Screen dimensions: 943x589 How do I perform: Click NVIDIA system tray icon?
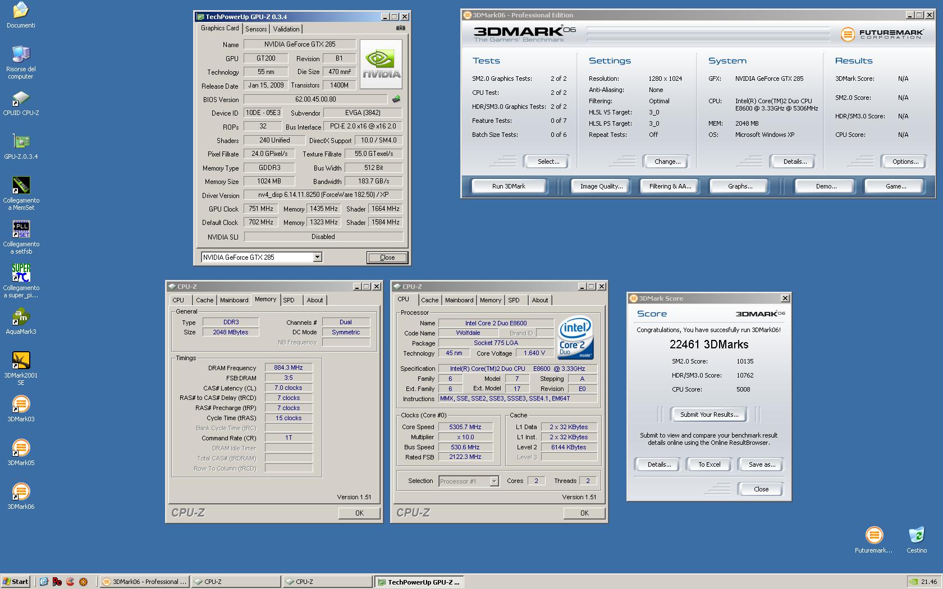coord(913,582)
